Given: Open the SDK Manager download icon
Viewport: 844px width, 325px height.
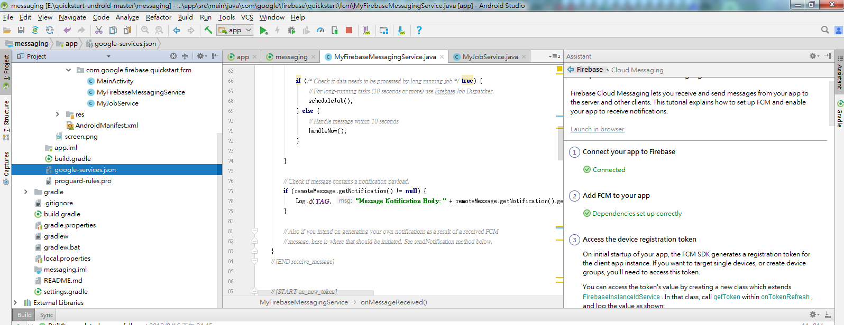Looking at the screenshot, I should [401, 31].
